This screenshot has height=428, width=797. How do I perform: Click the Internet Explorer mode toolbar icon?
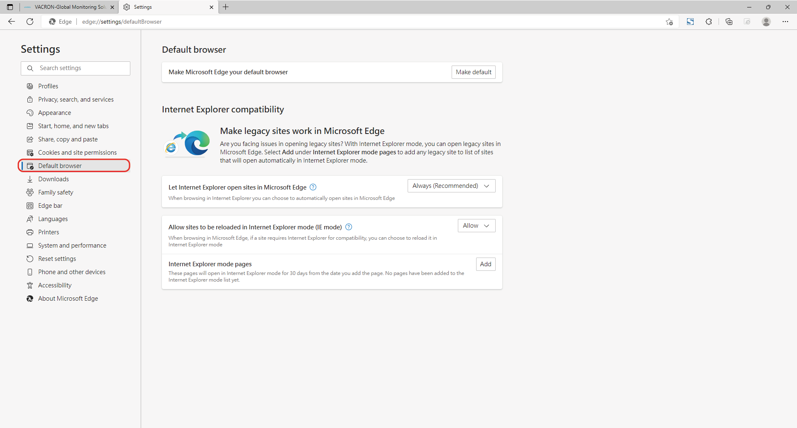(747, 22)
